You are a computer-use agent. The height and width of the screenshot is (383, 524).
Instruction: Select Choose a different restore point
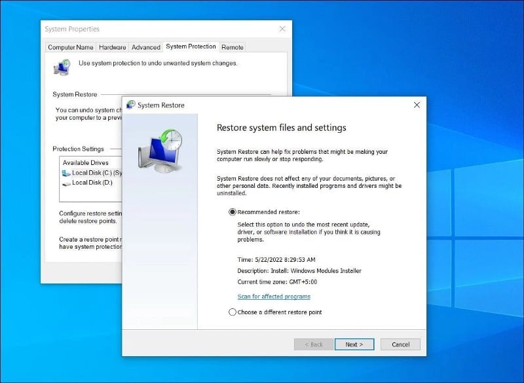[x=233, y=313]
